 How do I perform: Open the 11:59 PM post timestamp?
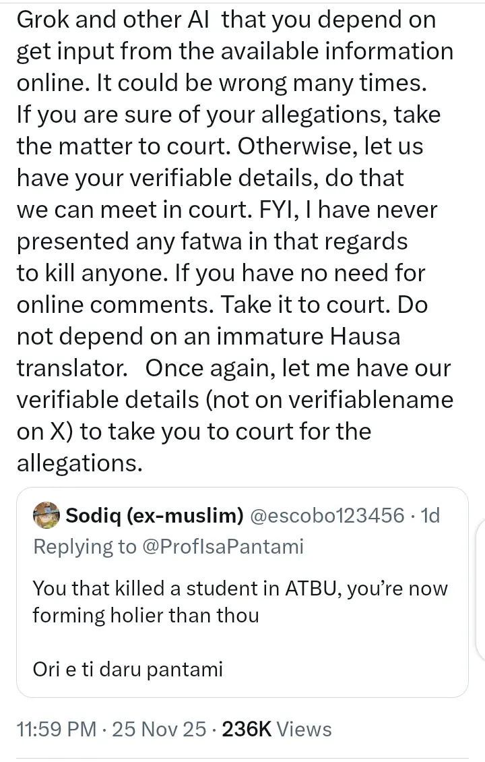57,729
